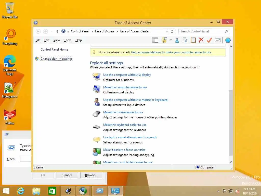This screenshot has height=196, width=261.
Task: Open Control Panel Home link
Action: tap(54, 50)
